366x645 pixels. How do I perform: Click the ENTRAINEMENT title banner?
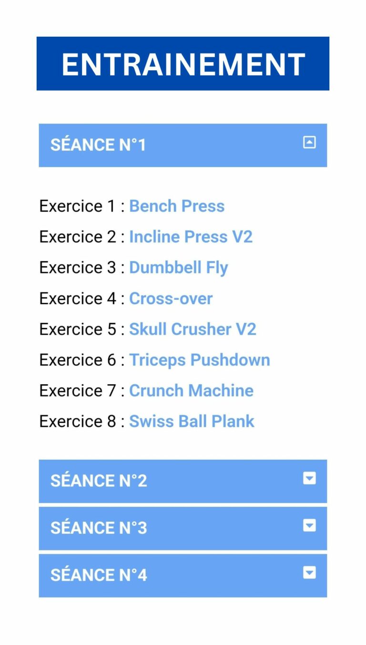[183, 63]
